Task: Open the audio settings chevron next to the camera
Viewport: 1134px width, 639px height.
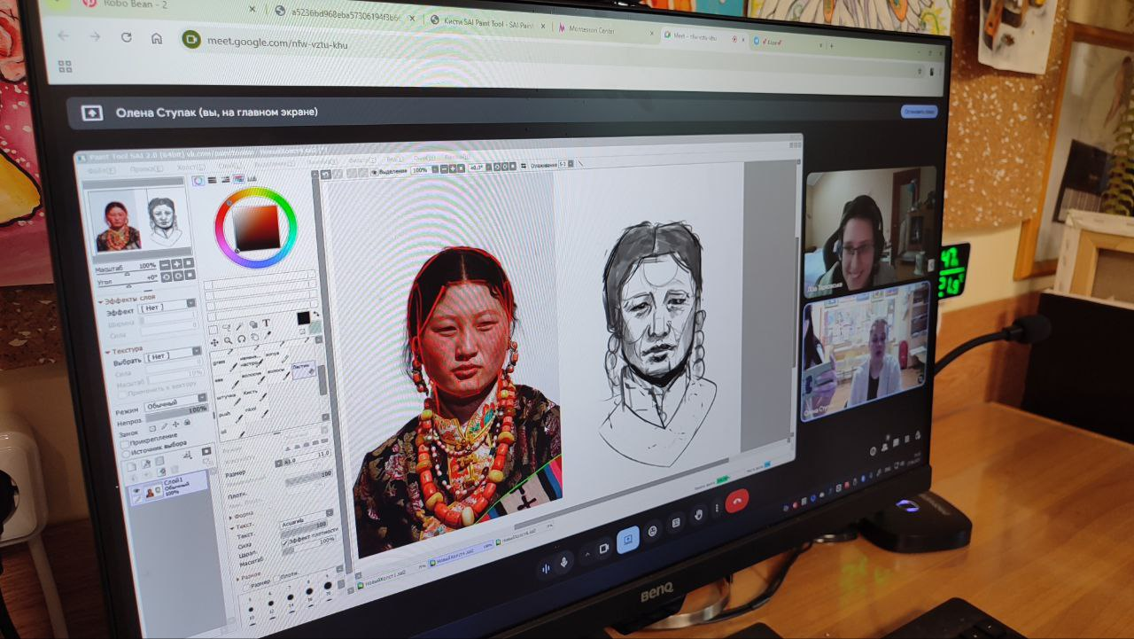Action: (586, 555)
